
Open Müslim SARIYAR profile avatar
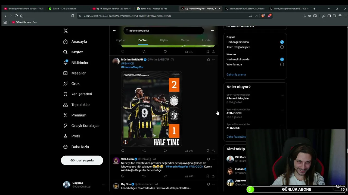[116, 61]
